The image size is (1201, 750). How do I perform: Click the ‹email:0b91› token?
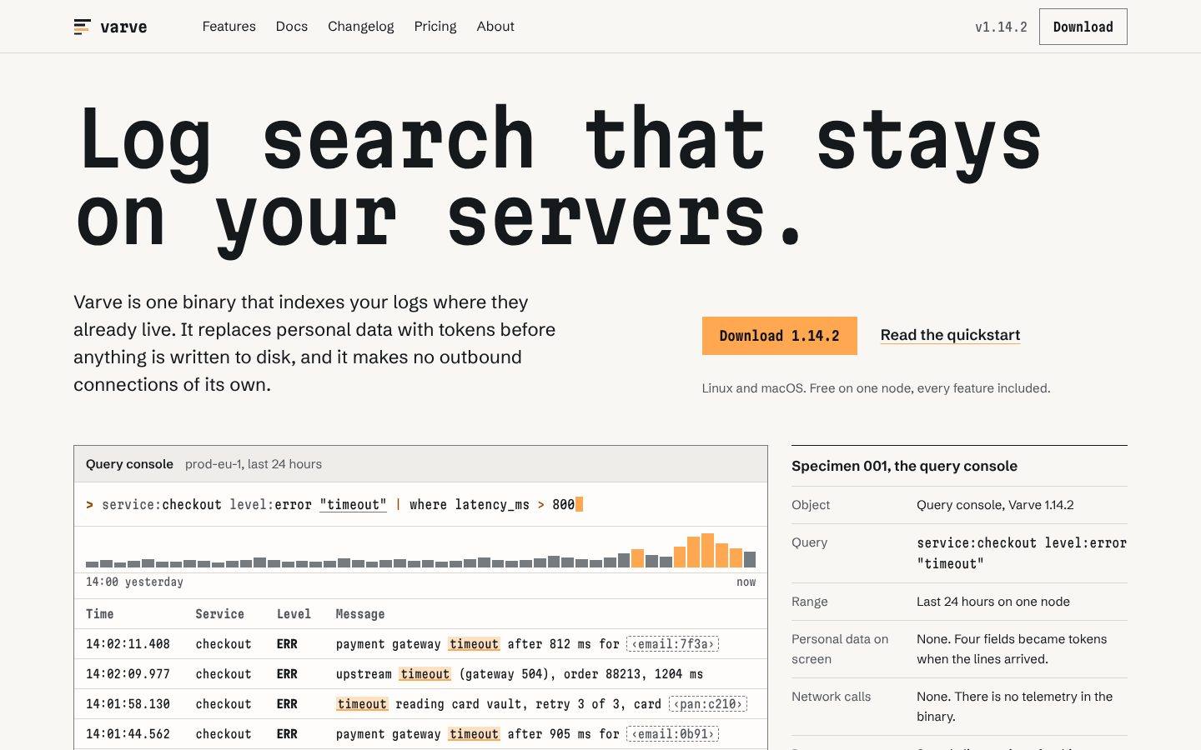[x=672, y=734]
